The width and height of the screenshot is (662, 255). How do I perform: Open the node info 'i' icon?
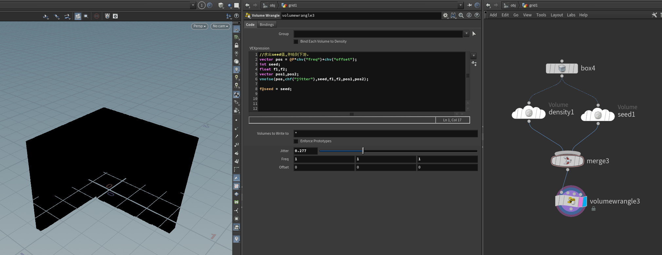469,15
